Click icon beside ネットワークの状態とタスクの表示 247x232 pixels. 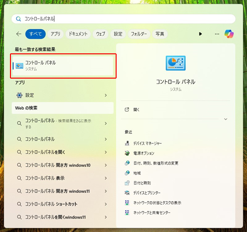coord(127,202)
